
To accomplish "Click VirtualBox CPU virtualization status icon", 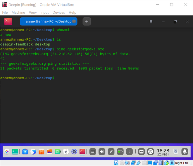I will (161, 163).
